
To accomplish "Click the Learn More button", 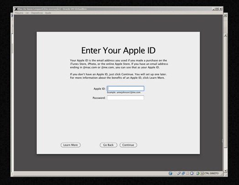I will [x=71, y=145].
